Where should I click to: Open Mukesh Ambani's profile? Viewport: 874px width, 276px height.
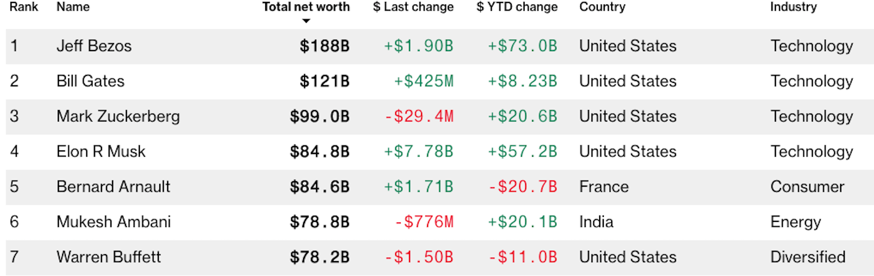[x=113, y=222]
